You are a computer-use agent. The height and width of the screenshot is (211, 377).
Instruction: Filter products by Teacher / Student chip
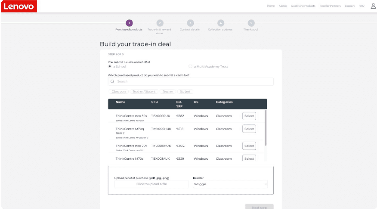point(144,91)
